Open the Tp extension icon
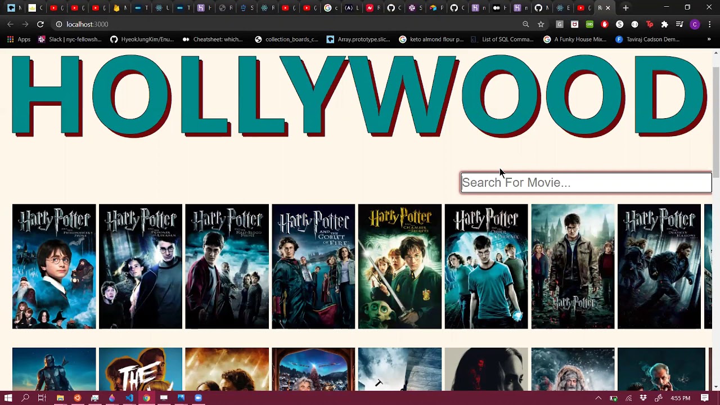Viewport: 720px width, 405px height. pos(650,24)
